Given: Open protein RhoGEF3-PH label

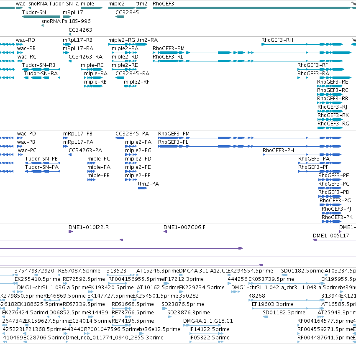Looking at the screenshot, I should tap(278, 150).
